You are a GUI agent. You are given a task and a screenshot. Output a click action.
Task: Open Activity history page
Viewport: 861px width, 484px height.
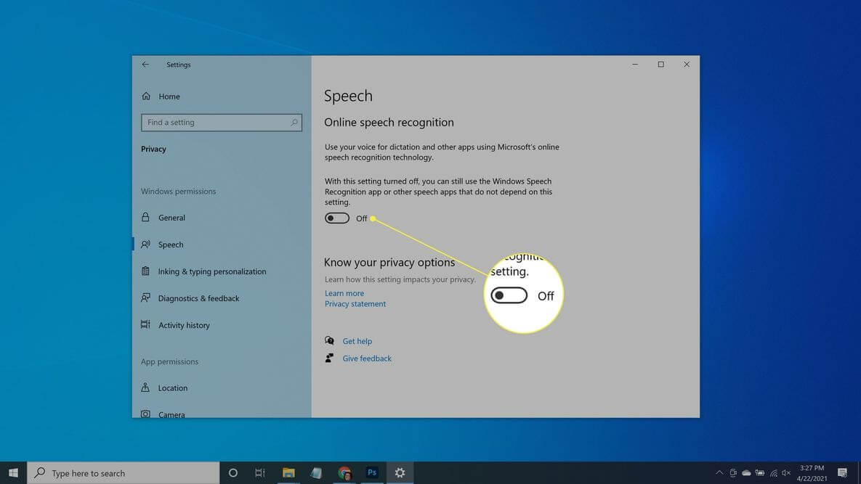pos(183,325)
